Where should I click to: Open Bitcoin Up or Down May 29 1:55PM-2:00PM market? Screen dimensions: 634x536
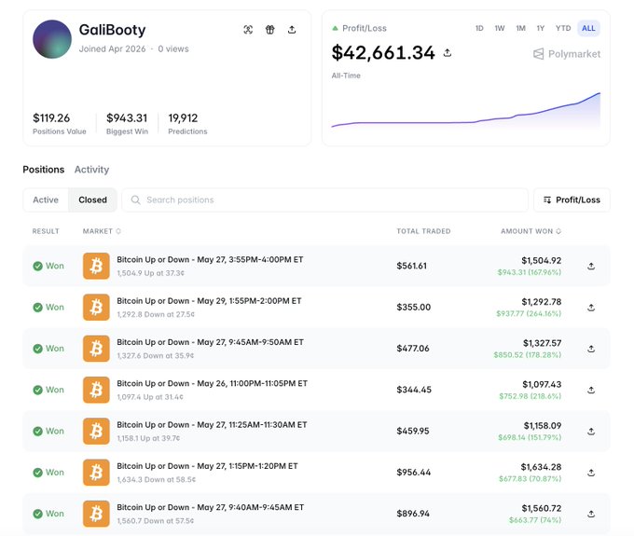pos(209,301)
